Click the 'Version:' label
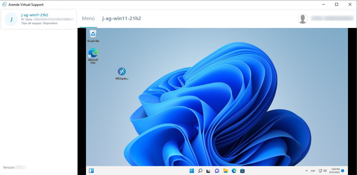The height and width of the screenshot is (175, 357). [9, 167]
